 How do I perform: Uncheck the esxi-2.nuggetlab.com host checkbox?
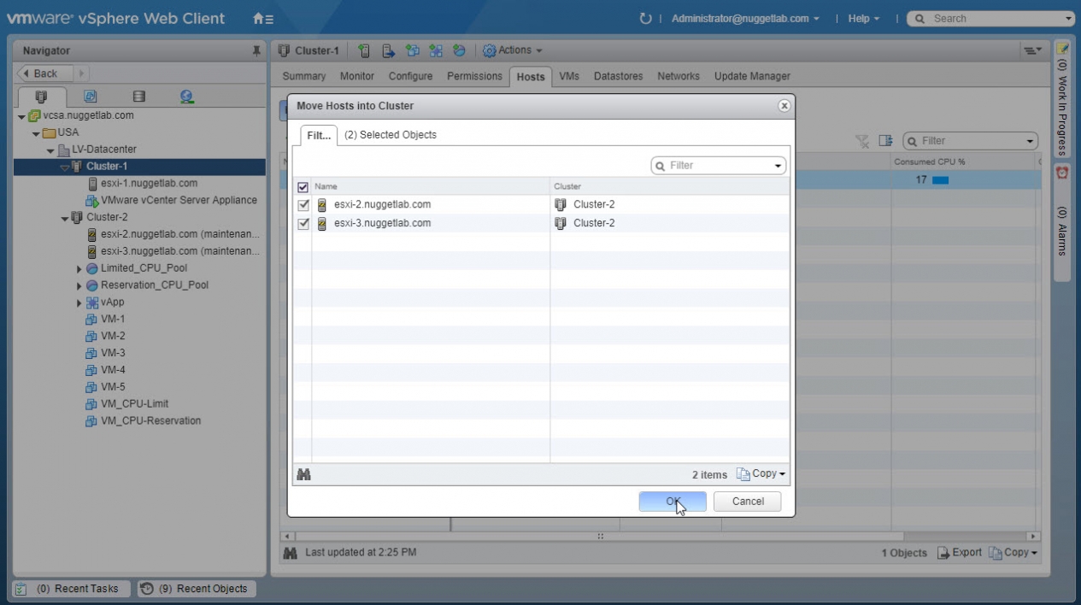[x=303, y=205]
